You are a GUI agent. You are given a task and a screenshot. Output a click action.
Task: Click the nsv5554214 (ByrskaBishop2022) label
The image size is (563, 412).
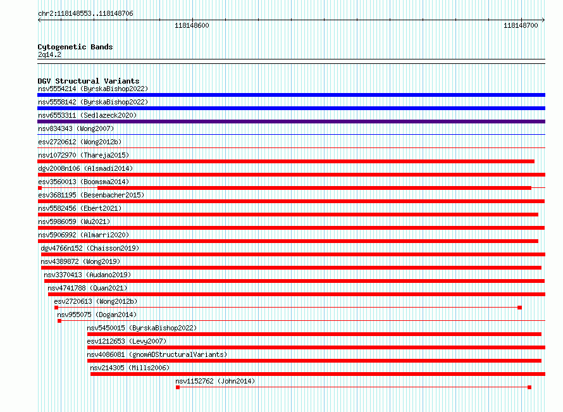(93, 89)
